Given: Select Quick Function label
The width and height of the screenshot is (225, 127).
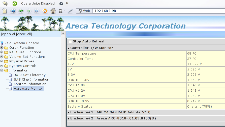Looking at the screenshot, I should click(22, 48).
